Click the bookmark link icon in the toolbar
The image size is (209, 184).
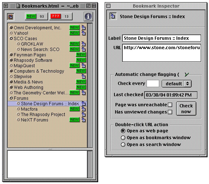pos(10,17)
